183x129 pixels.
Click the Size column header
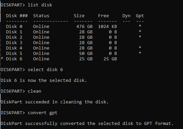[79, 16]
